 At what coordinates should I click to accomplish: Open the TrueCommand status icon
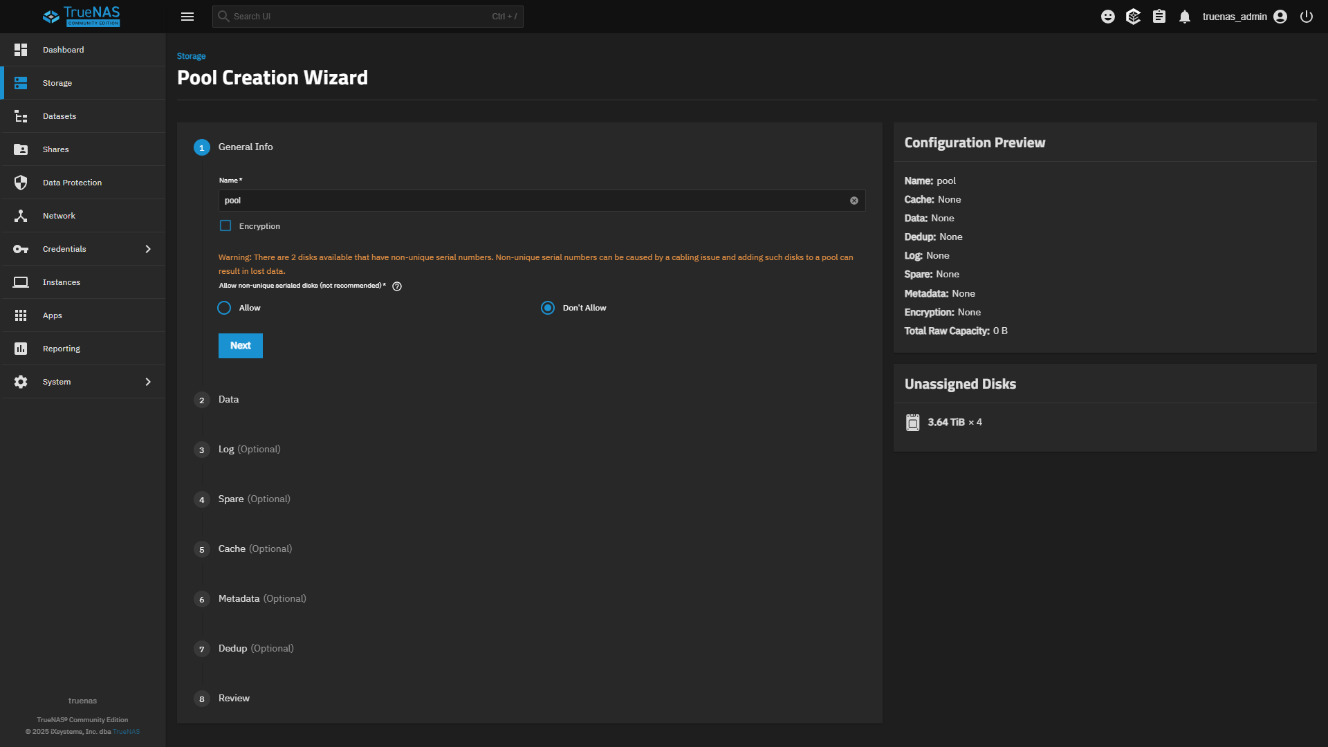[1133, 17]
